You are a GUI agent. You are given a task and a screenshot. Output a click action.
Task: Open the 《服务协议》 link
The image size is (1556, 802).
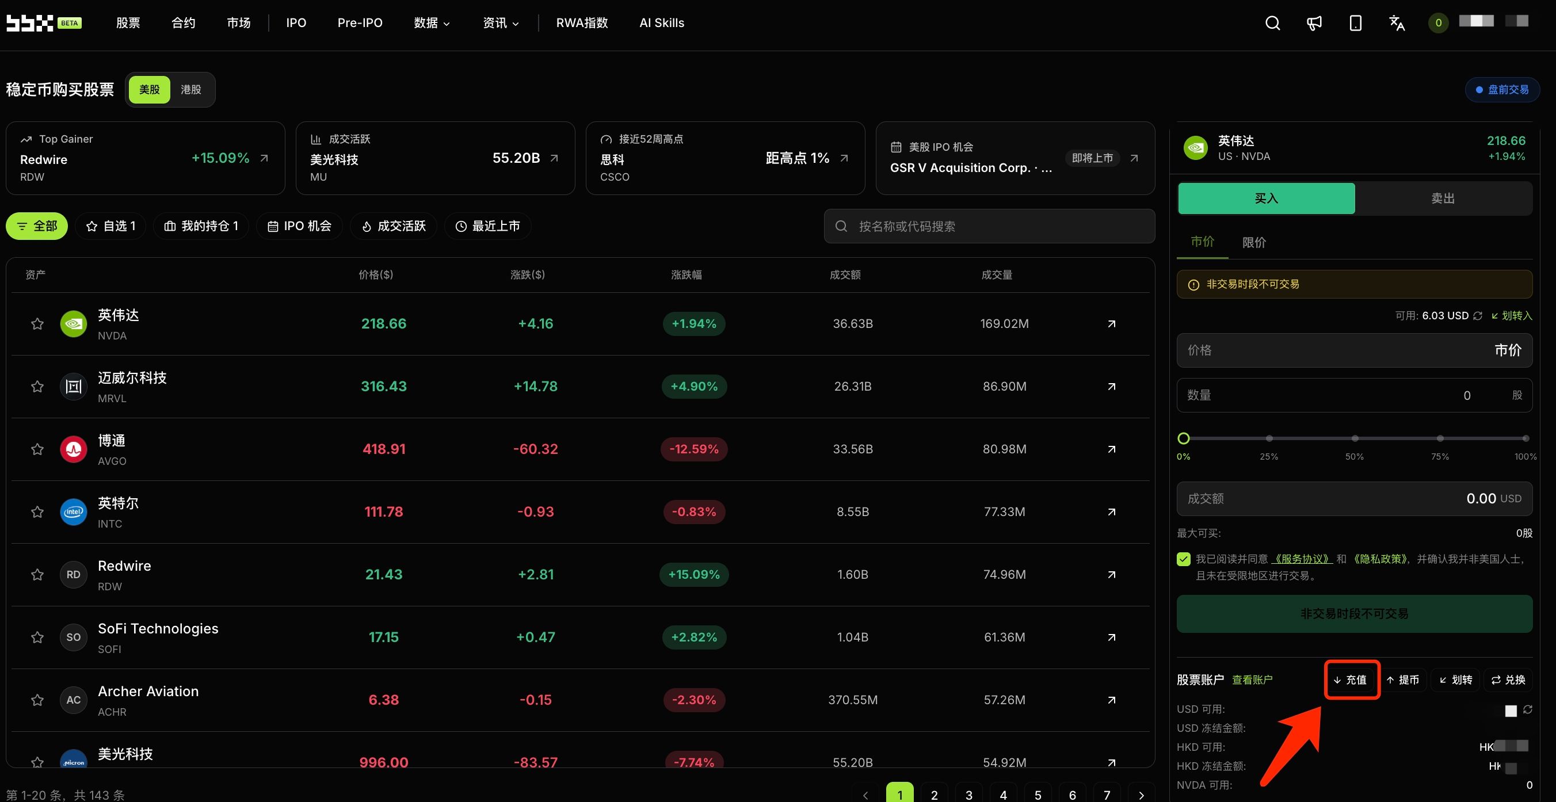[1302, 559]
